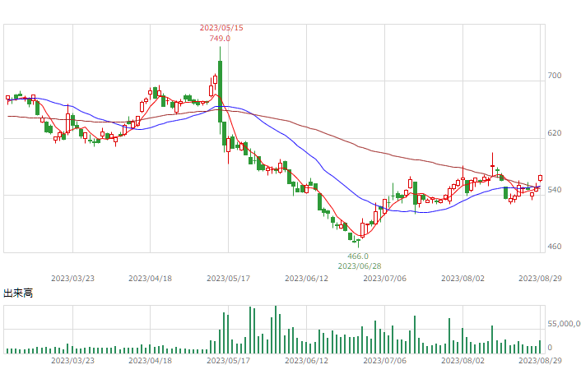Select the 2023/08/02 date on price axis
This screenshot has height=374, width=581.
pos(462,278)
